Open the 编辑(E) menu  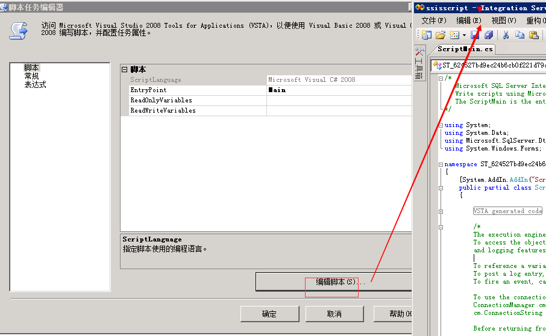469,21
